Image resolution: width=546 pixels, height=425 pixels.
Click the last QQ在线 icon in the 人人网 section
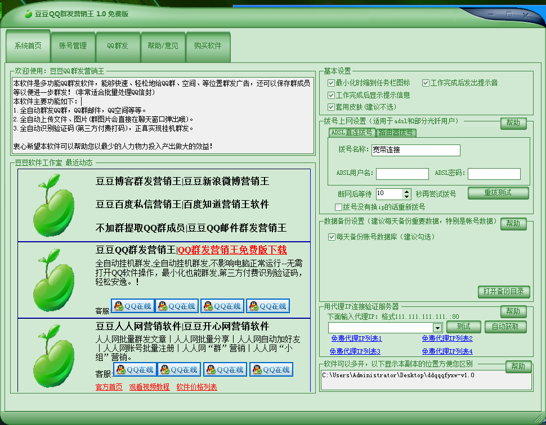pyautogui.click(x=271, y=369)
